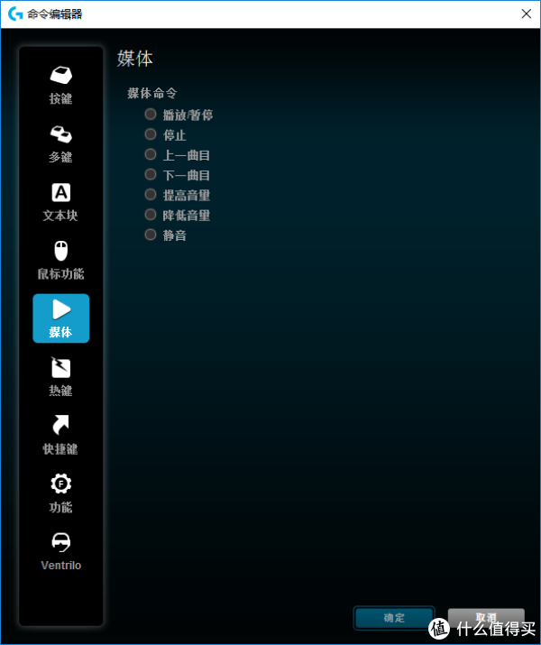The image size is (541, 645).
Task: Select the 媒体 media play icon
Action: [60, 309]
